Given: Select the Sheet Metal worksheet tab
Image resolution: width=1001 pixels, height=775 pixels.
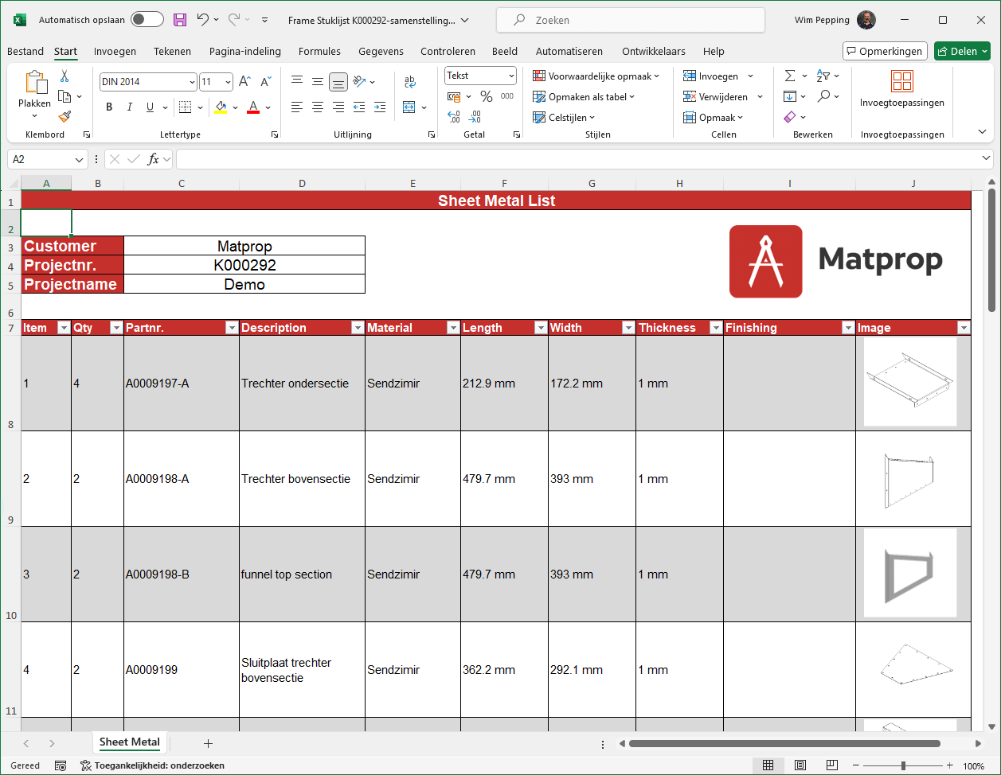Looking at the screenshot, I should point(130,742).
